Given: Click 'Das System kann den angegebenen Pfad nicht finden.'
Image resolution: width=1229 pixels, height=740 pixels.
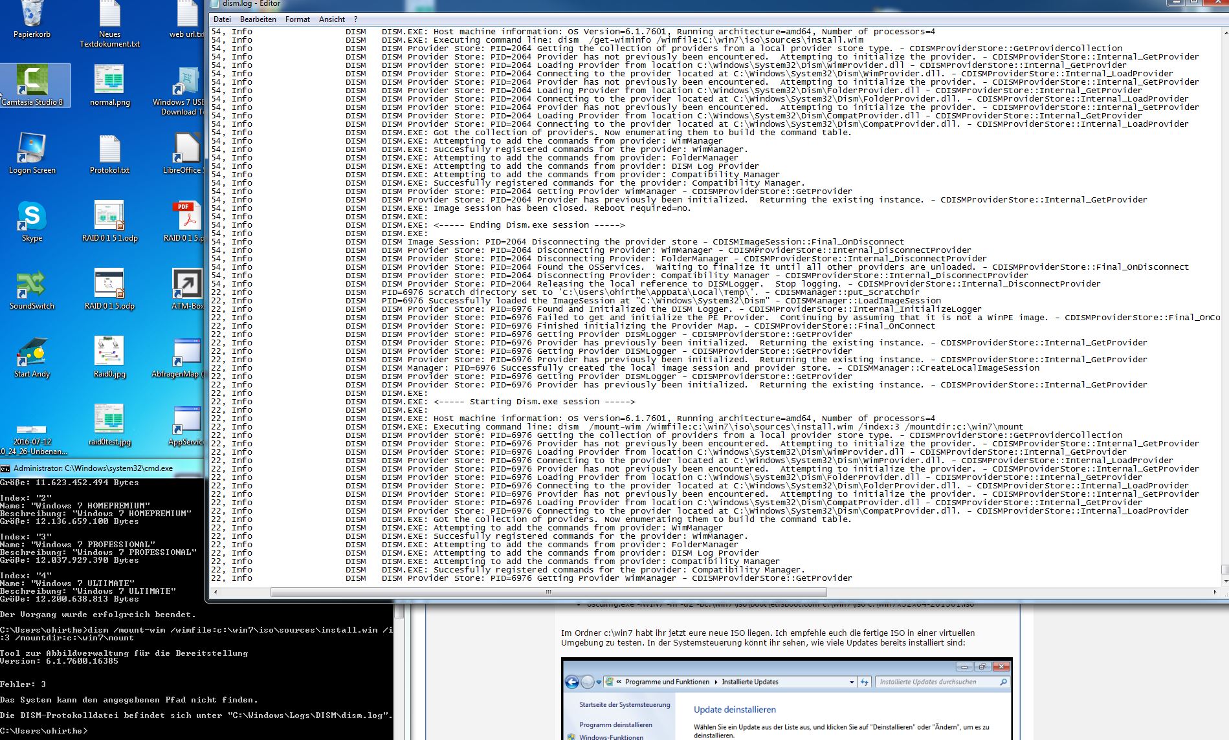Looking at the screenshot, I should [x=129, y=700].
